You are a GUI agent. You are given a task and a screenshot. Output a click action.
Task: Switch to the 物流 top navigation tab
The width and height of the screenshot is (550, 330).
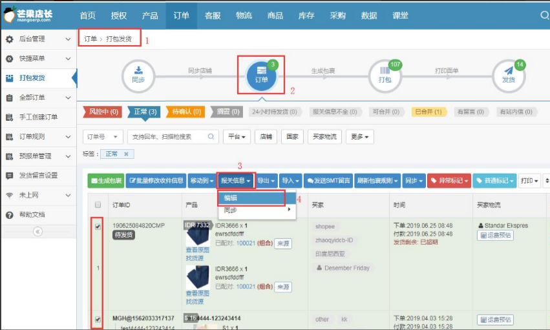point(244,15)
